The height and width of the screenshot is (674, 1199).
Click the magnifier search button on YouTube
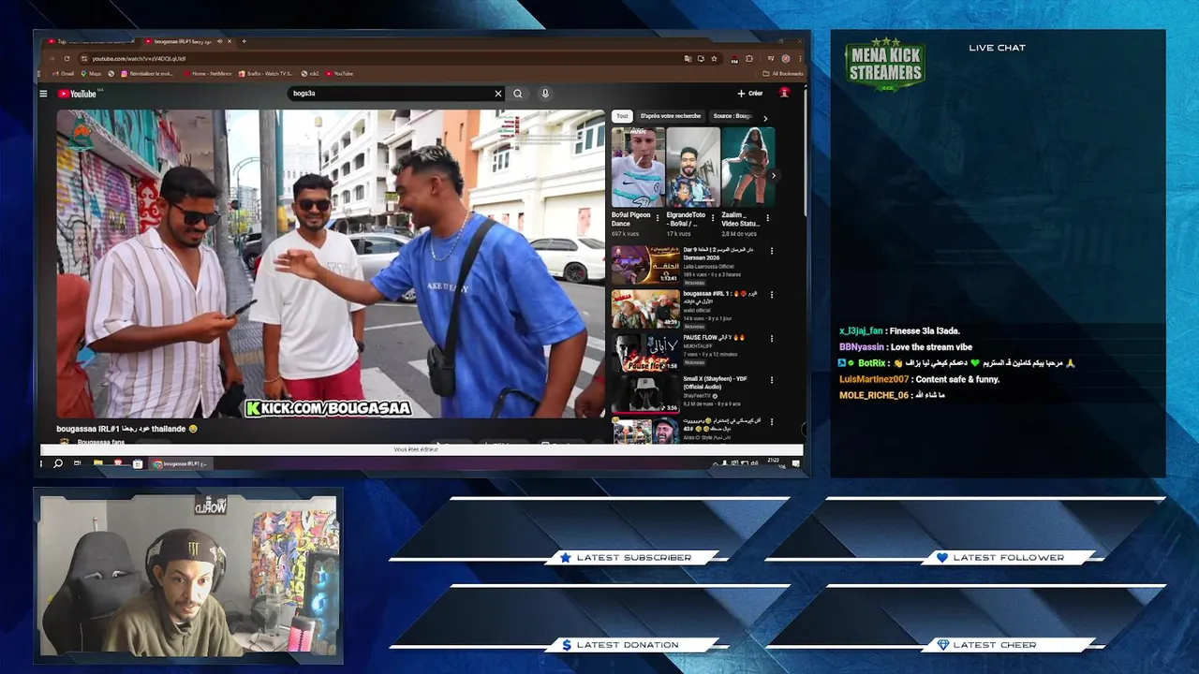coord(518,94)
